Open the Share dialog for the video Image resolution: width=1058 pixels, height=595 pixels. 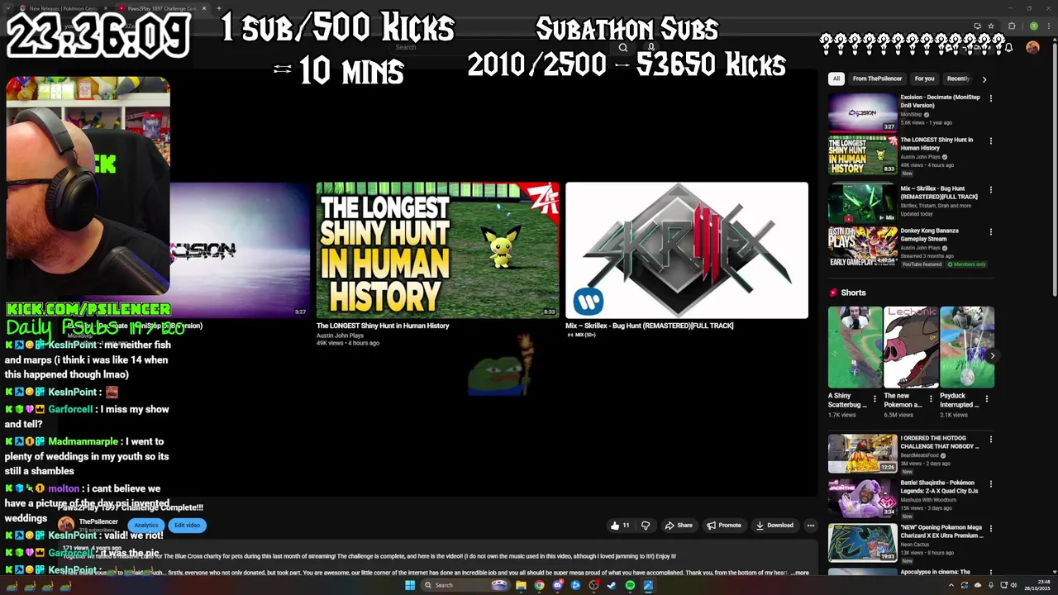pyautogui.click(x=679, y=526)
